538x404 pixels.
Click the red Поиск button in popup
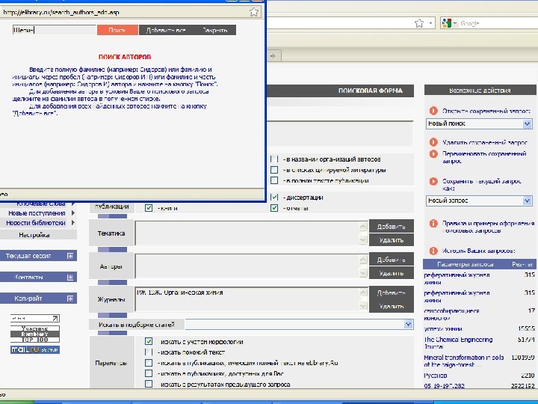tap(117, 30)
